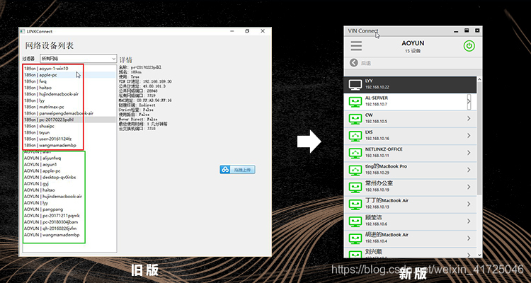
Task: Click the LYY monitor icon
Action: click(x=355, y=85)
